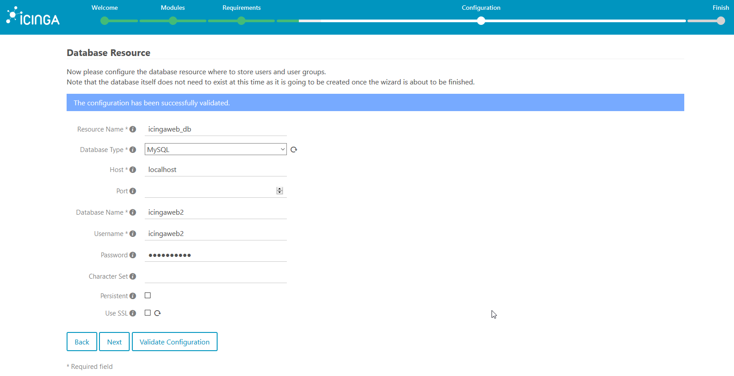
Task: Enable the Use SSL checkbox
Action: click(x=148, y=313)
